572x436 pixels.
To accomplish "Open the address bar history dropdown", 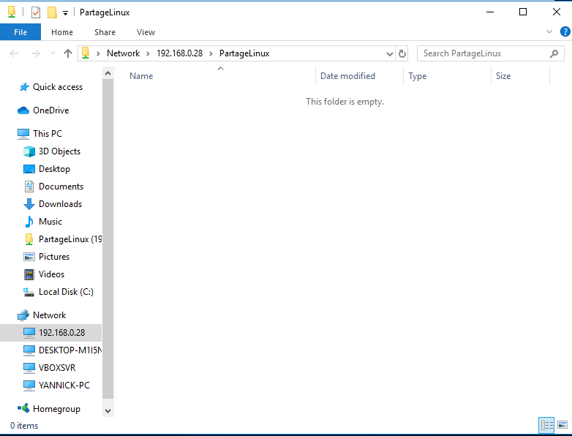I will click(x=389, y=53).
